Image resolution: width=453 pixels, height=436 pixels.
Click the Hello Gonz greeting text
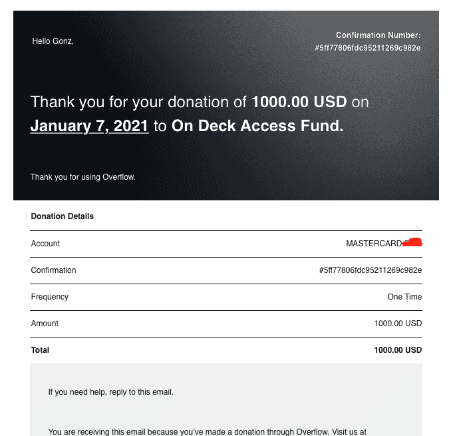click(x=53, y=41)
